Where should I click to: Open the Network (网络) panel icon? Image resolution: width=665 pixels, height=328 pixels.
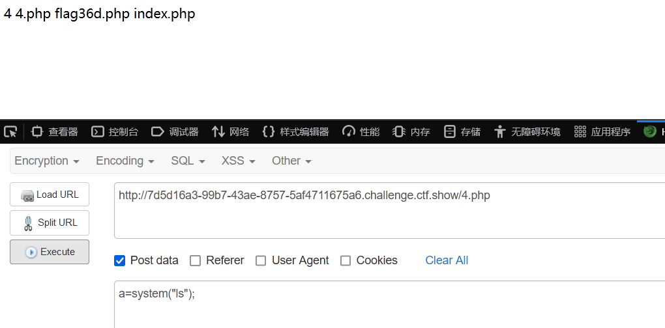click(218, 131)
